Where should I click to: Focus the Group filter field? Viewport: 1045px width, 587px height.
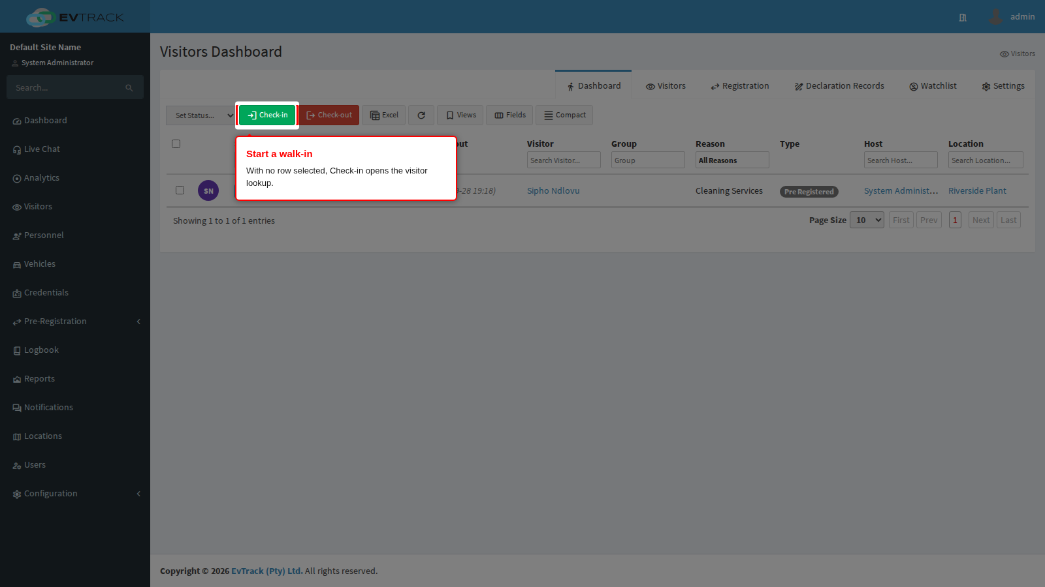[648, 160]
